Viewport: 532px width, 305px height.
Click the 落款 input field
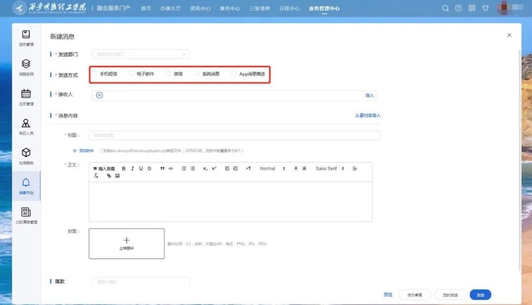(x=141, y=281)
